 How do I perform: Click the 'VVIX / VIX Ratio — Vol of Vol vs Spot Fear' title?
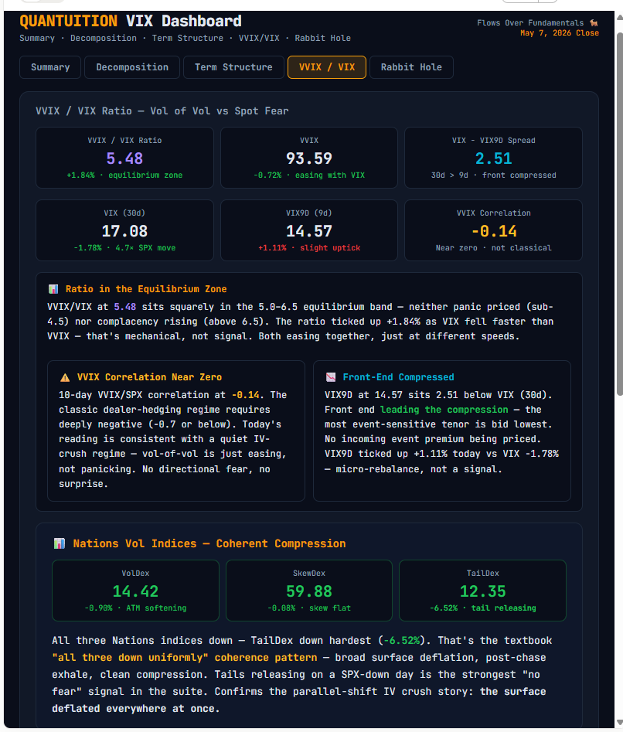[x=162, y=111]
